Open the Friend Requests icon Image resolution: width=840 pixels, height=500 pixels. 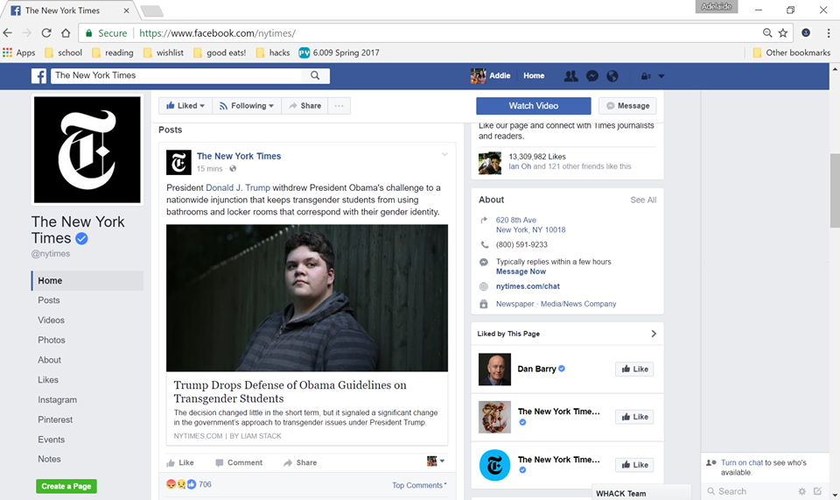click(571, 76)
